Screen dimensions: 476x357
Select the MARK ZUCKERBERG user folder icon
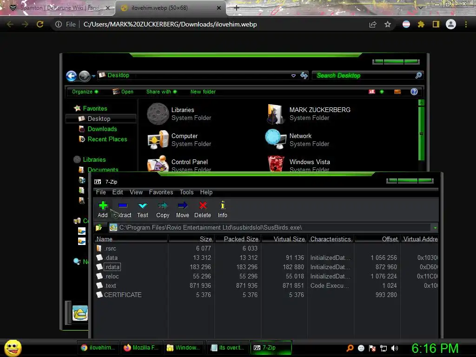click(276, 114)
